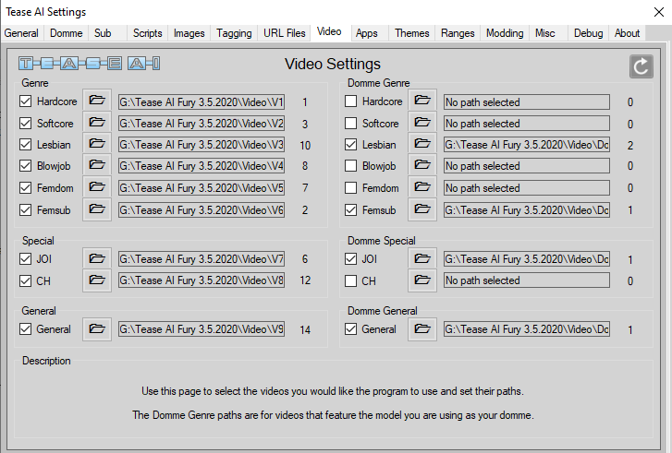Viewport: 672px width, 453px height.
Task: Click the General Video\V9 path field
Action: coord(202,329)
